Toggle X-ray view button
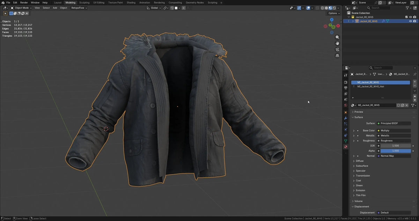 pyautogui.click(x=317, y=8)
